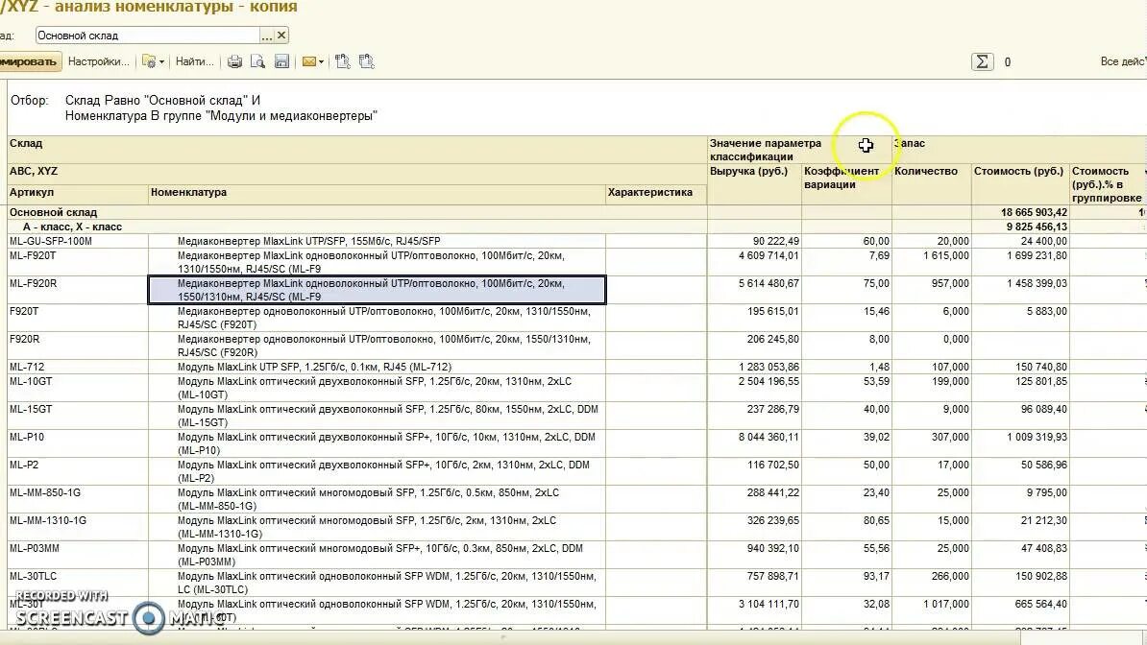Image resolution: width=1147 pixels, height=645 pixels.
Task: Click quantity value 307,000
Action: [x=950, y=438]
